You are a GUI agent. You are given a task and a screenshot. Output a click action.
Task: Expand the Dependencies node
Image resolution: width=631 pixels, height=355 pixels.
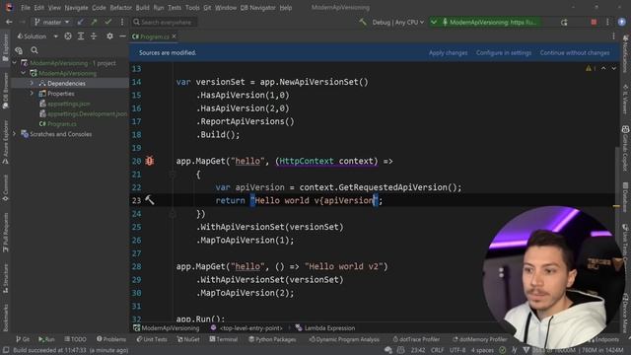tap(32, 83)
